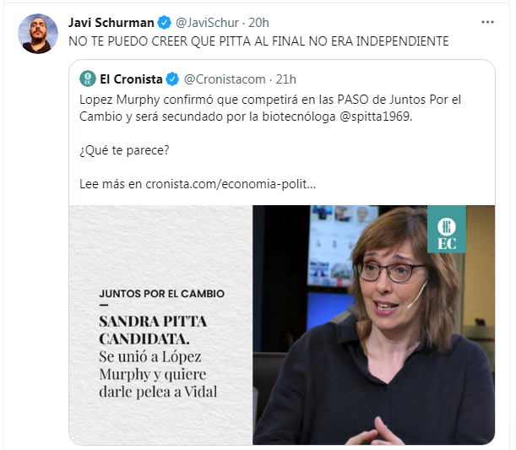Open Javi Schurman display name link
The height and width of the screenshot is (450, 516).
[111, 23]
